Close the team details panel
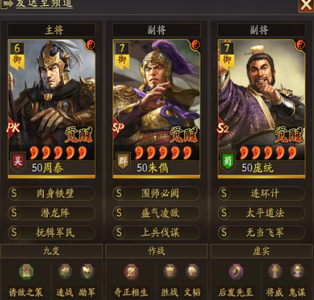314x300 pixels. [x=306, y=5]
